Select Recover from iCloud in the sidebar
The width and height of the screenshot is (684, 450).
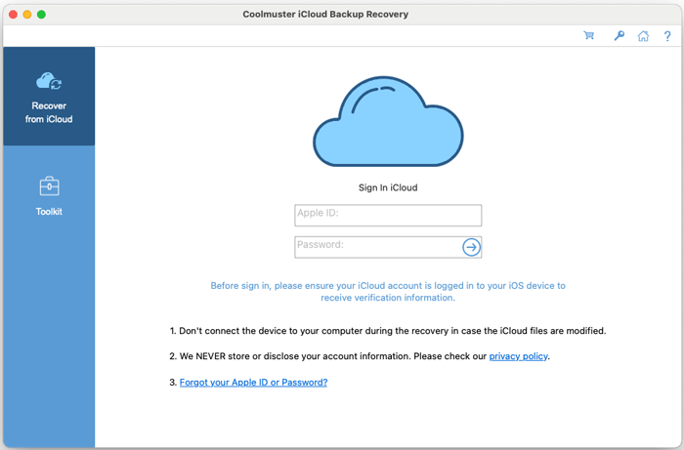click(x=49, y=97)
